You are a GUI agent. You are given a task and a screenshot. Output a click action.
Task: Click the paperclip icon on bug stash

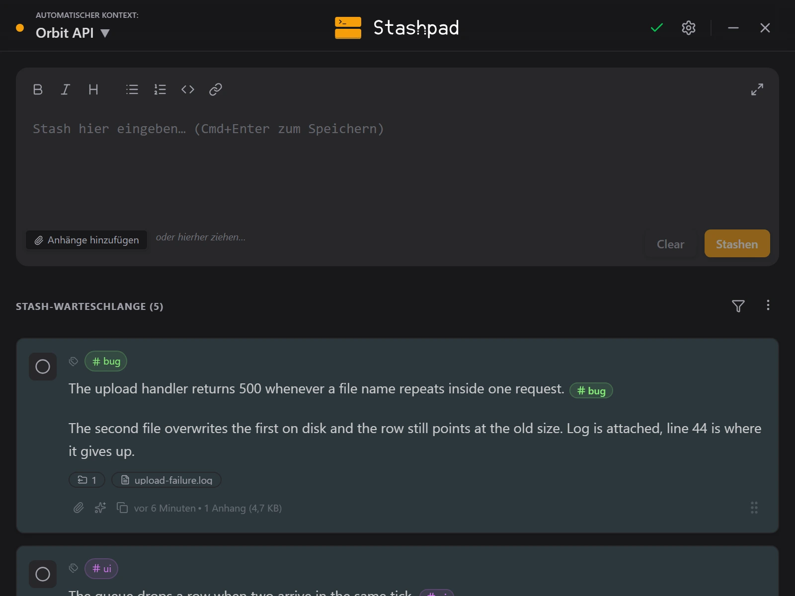click(x=79, y=508)
